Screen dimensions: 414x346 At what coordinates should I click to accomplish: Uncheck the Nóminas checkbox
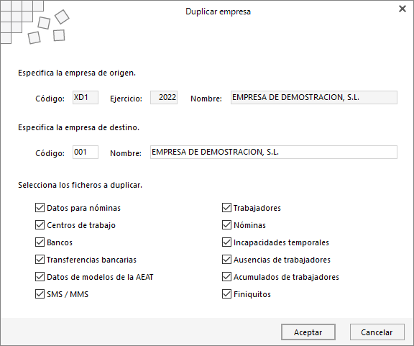(226, 225)
